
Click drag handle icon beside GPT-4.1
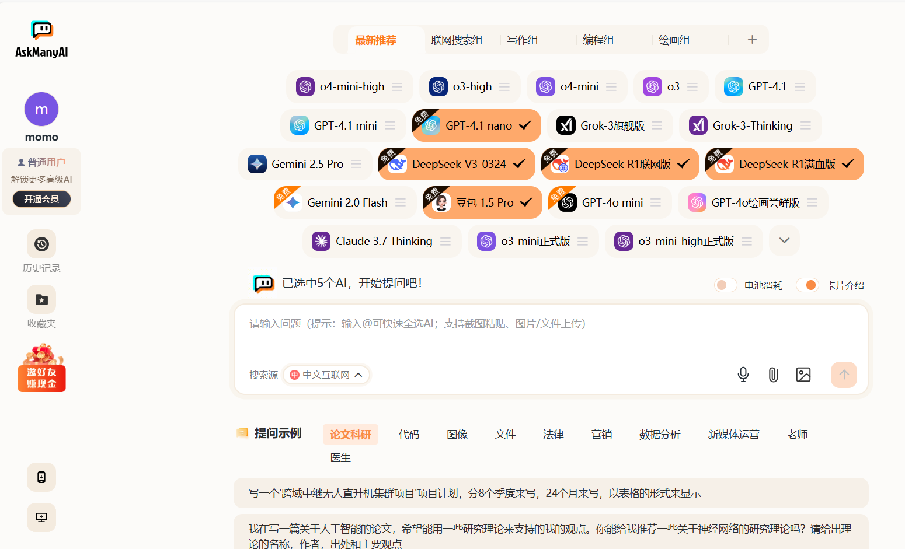tap(800, 86)
